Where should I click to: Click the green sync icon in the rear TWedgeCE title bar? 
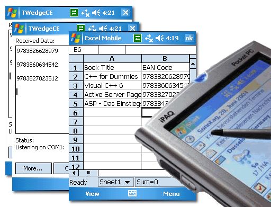pyautogui.click(x=74, y=13)
